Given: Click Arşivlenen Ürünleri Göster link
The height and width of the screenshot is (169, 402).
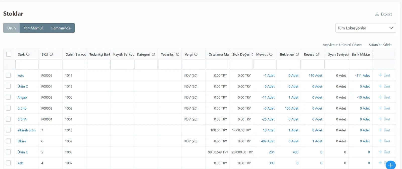Looking at the screenshot, I should point(342,45).
